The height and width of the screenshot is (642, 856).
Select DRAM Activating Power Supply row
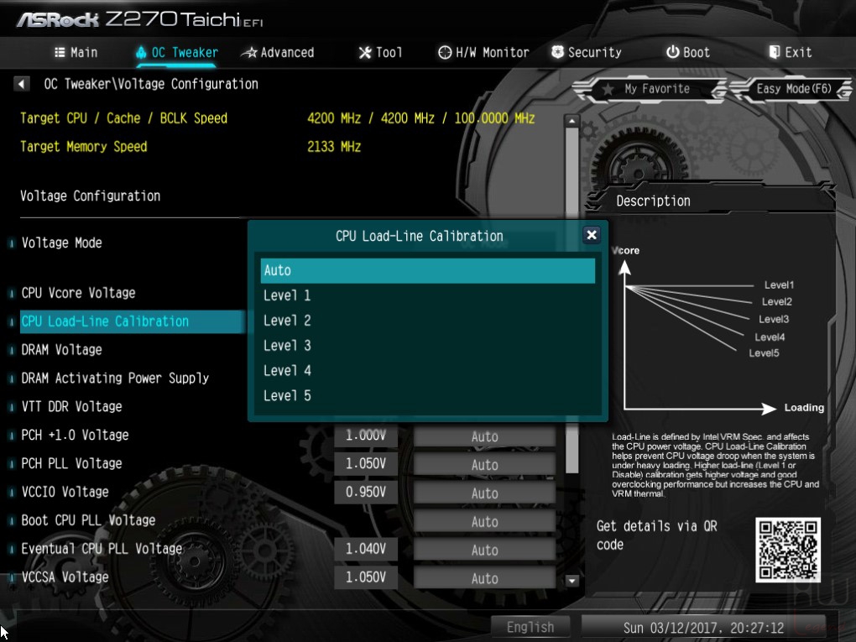tap(115, 378)
